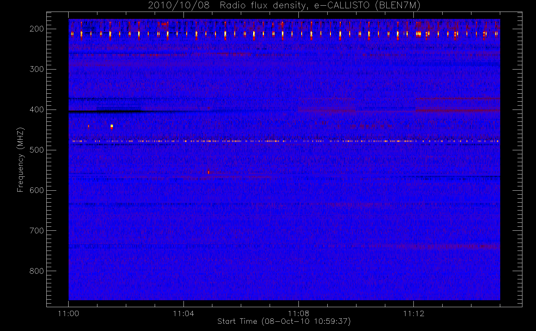
Task: Select the 800 frequency tick label
Action: pyautogui.click(x=37, y=271)
